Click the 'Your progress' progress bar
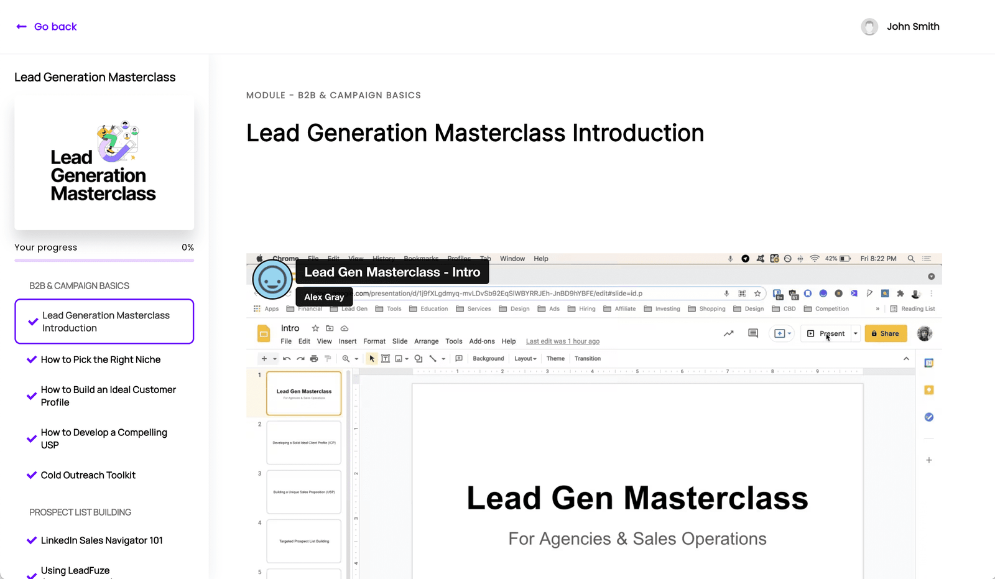Viewport: 995px width, 579px height. click(104, 261)
